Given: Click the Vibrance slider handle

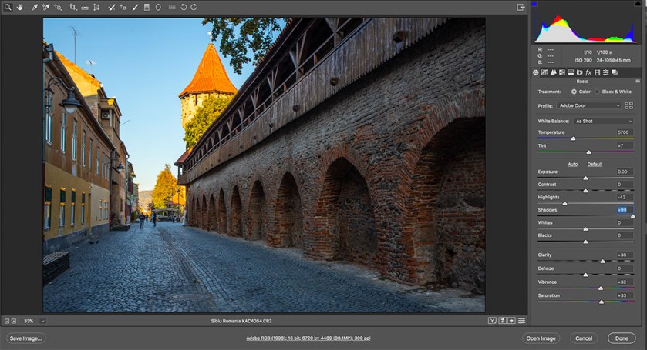Looking at the screenshot, I should pyautogui.click(x=601, y=288).
